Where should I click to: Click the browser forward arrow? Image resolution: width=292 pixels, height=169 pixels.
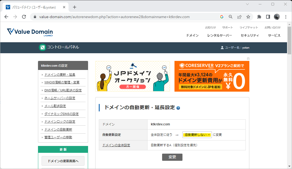[x=15, y=17]
